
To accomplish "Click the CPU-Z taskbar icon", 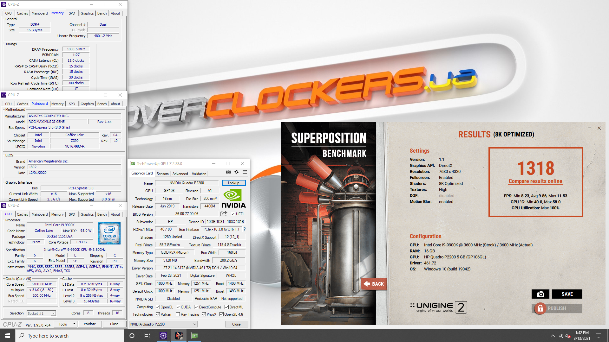I will point(163,336).
